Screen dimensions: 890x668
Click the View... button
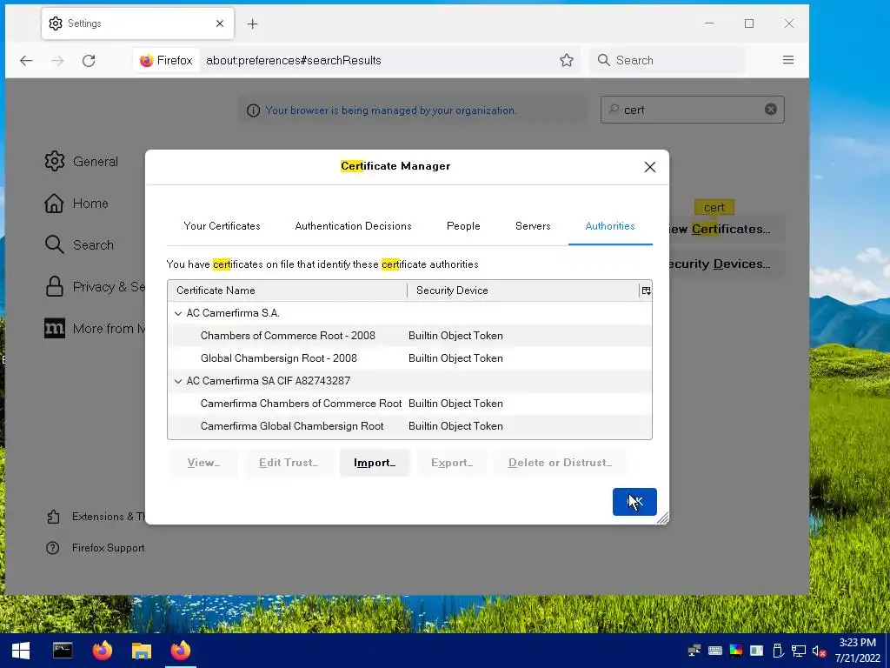(203, 463)
